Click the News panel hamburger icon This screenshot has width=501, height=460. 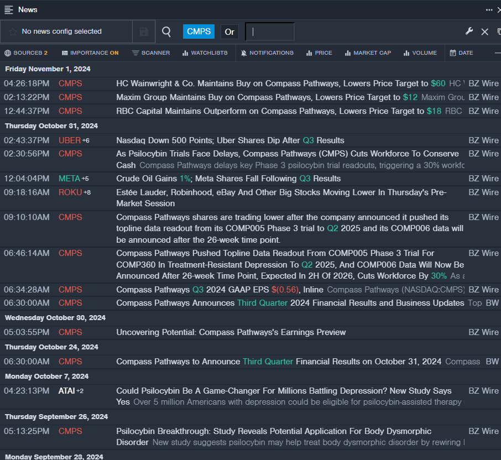[9, 9]
